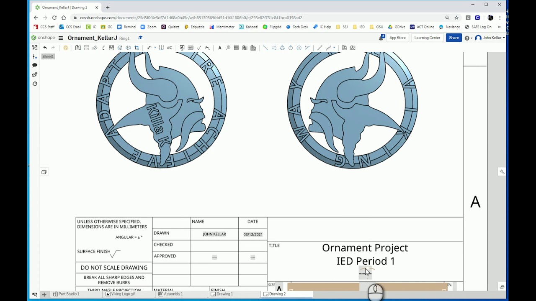
Task: Open the CCS Email bookmark
Action: click(x=70, y=27)
